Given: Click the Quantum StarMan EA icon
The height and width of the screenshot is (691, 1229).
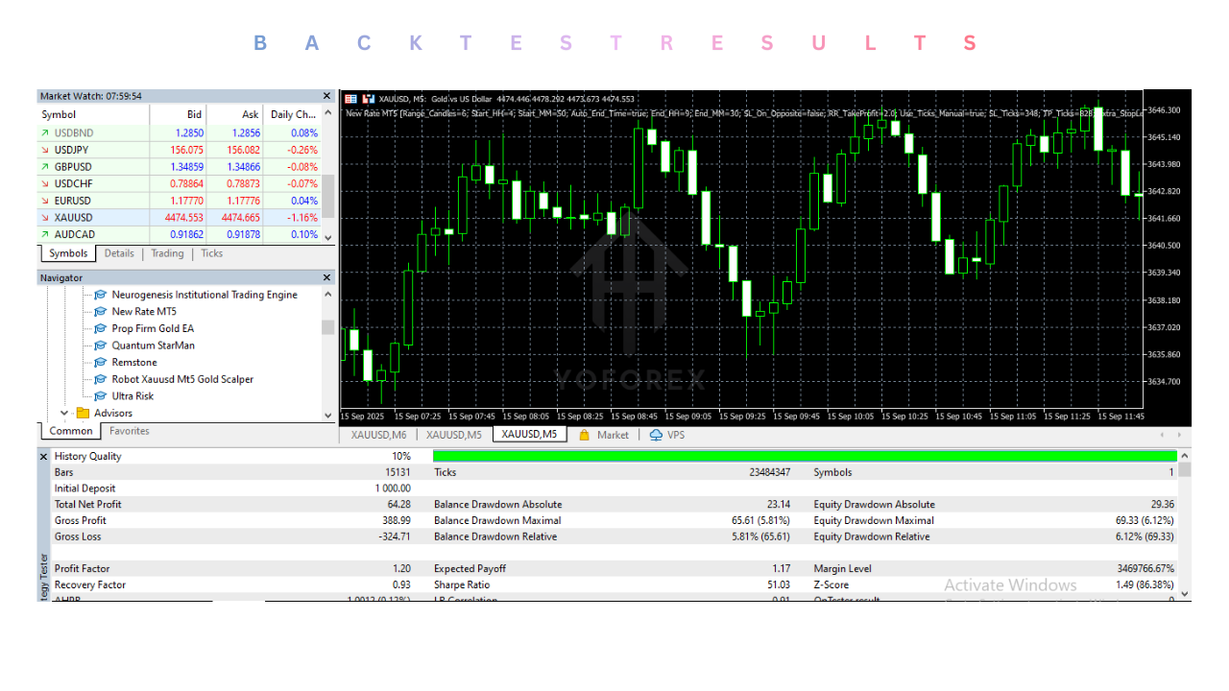Looking at the screenshot, I should pyautogui.click(x=100, y=345).
